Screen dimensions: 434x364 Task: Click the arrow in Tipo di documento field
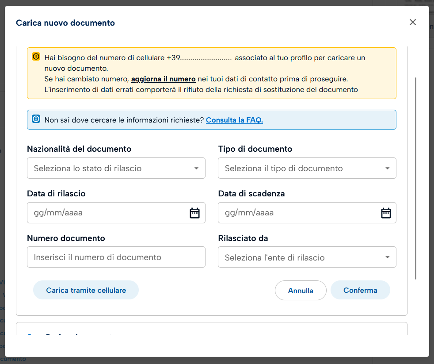tap(387, 169)
